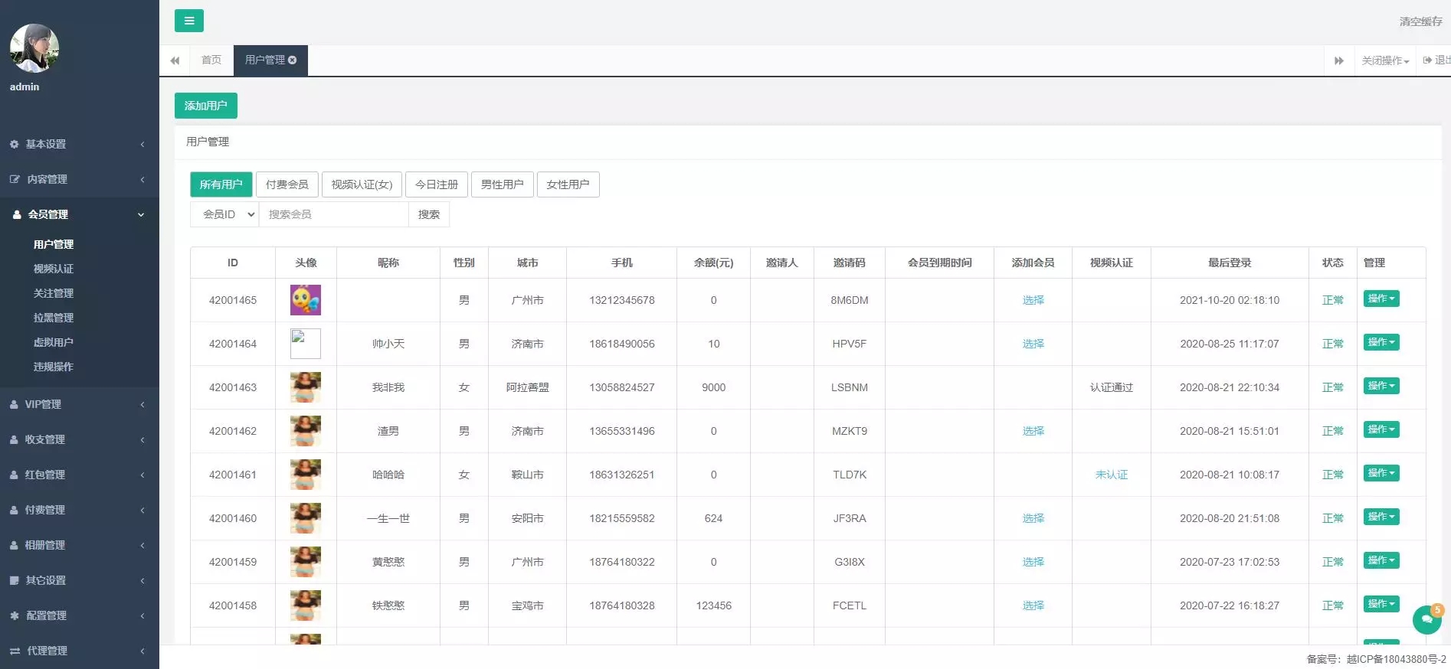Collapse the 会员管理 sidebar section
Viewport: 1451px width, 669px height.
click(80, 214)
